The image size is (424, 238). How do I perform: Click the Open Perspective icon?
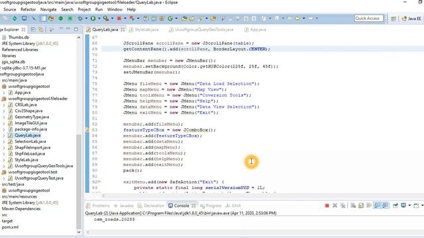click(x=394, y=19)
